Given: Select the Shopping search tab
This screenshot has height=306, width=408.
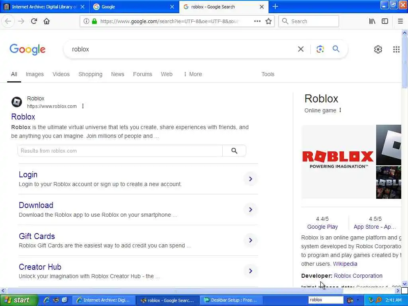Looking at the screenshot, I should coord(90,74).
